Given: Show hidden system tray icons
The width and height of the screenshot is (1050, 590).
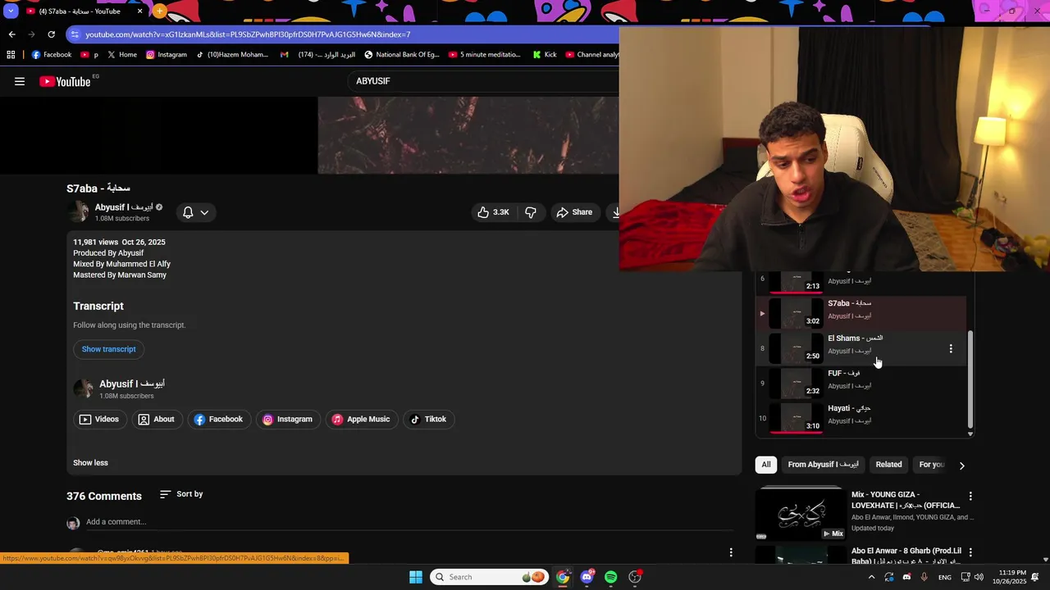Looking at the screenshot, I should pos(871,577).
